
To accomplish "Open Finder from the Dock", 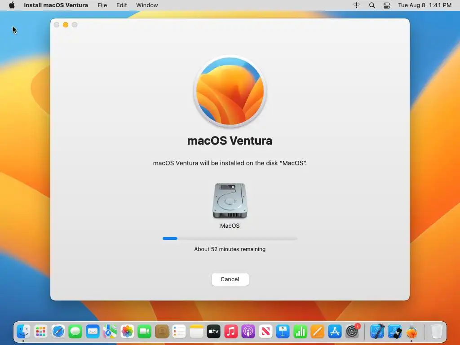I will 23,332.
